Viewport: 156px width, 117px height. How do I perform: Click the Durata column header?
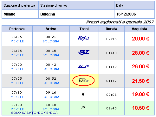[111, 29]
